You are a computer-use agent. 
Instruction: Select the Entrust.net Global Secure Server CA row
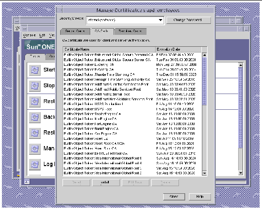132,60
